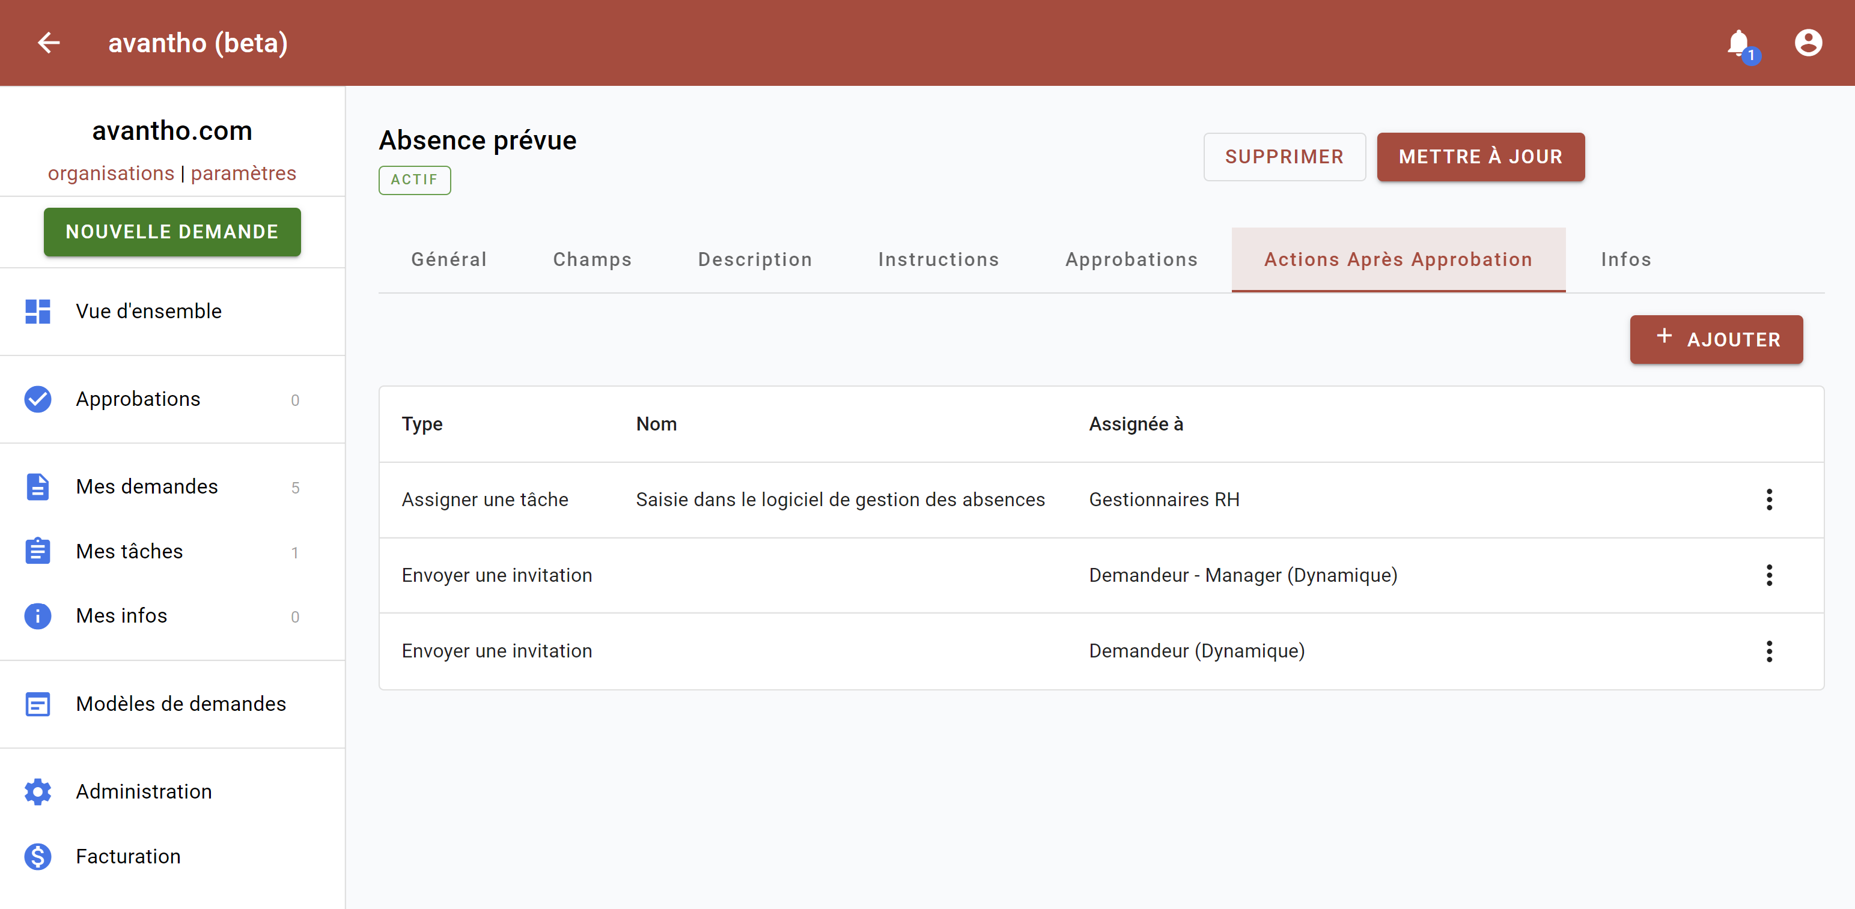Click the 'Gestionnaires RH' cell
This screenshot has width=1855, height=909.
coord(1165,500)
